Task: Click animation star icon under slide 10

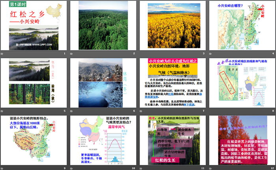Action: [71, 168]
